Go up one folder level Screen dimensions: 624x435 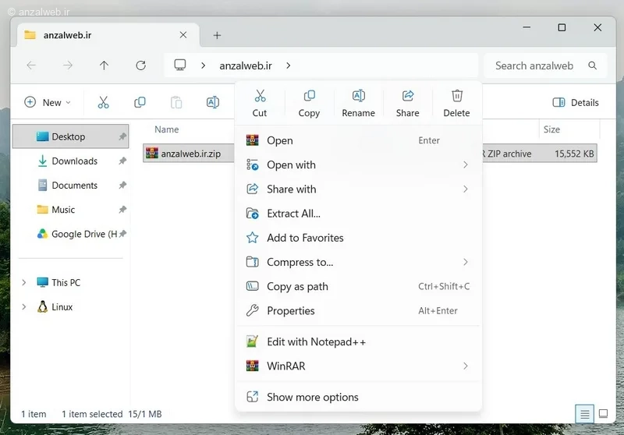[x=104, y=65]
